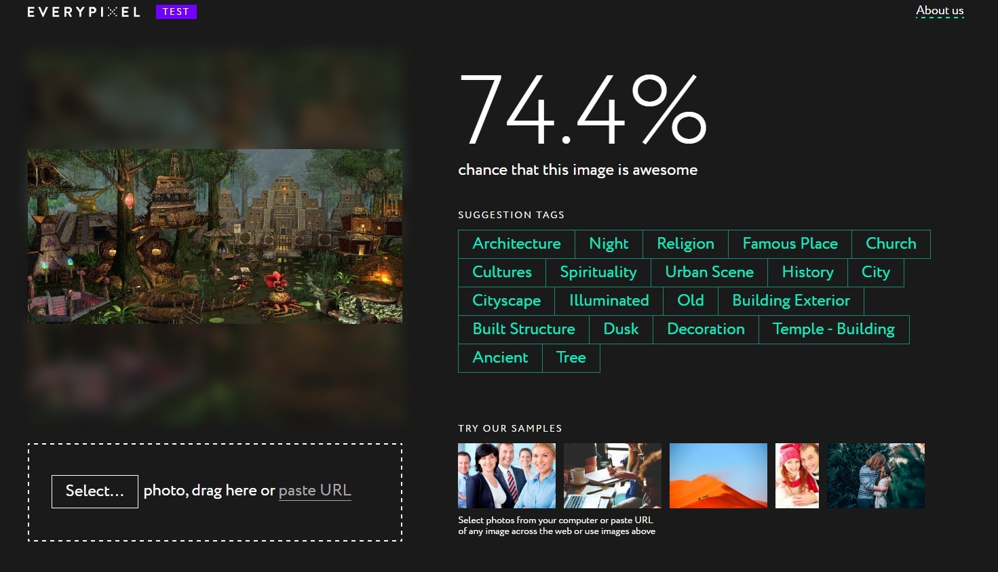Choose the City tag
This screenshot has height=572, width=998.
click(875, 272)
